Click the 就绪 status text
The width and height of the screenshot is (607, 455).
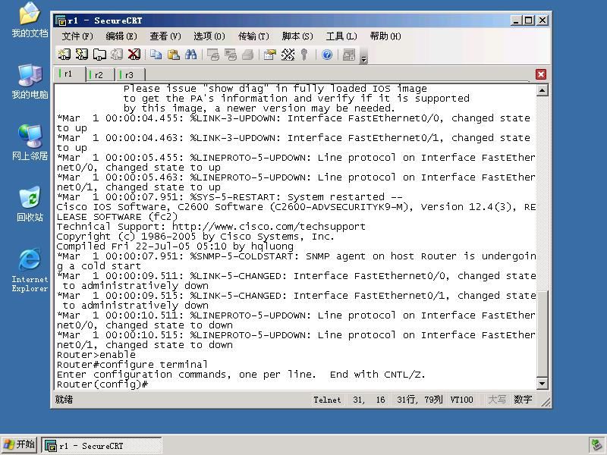tap(64, 400)
